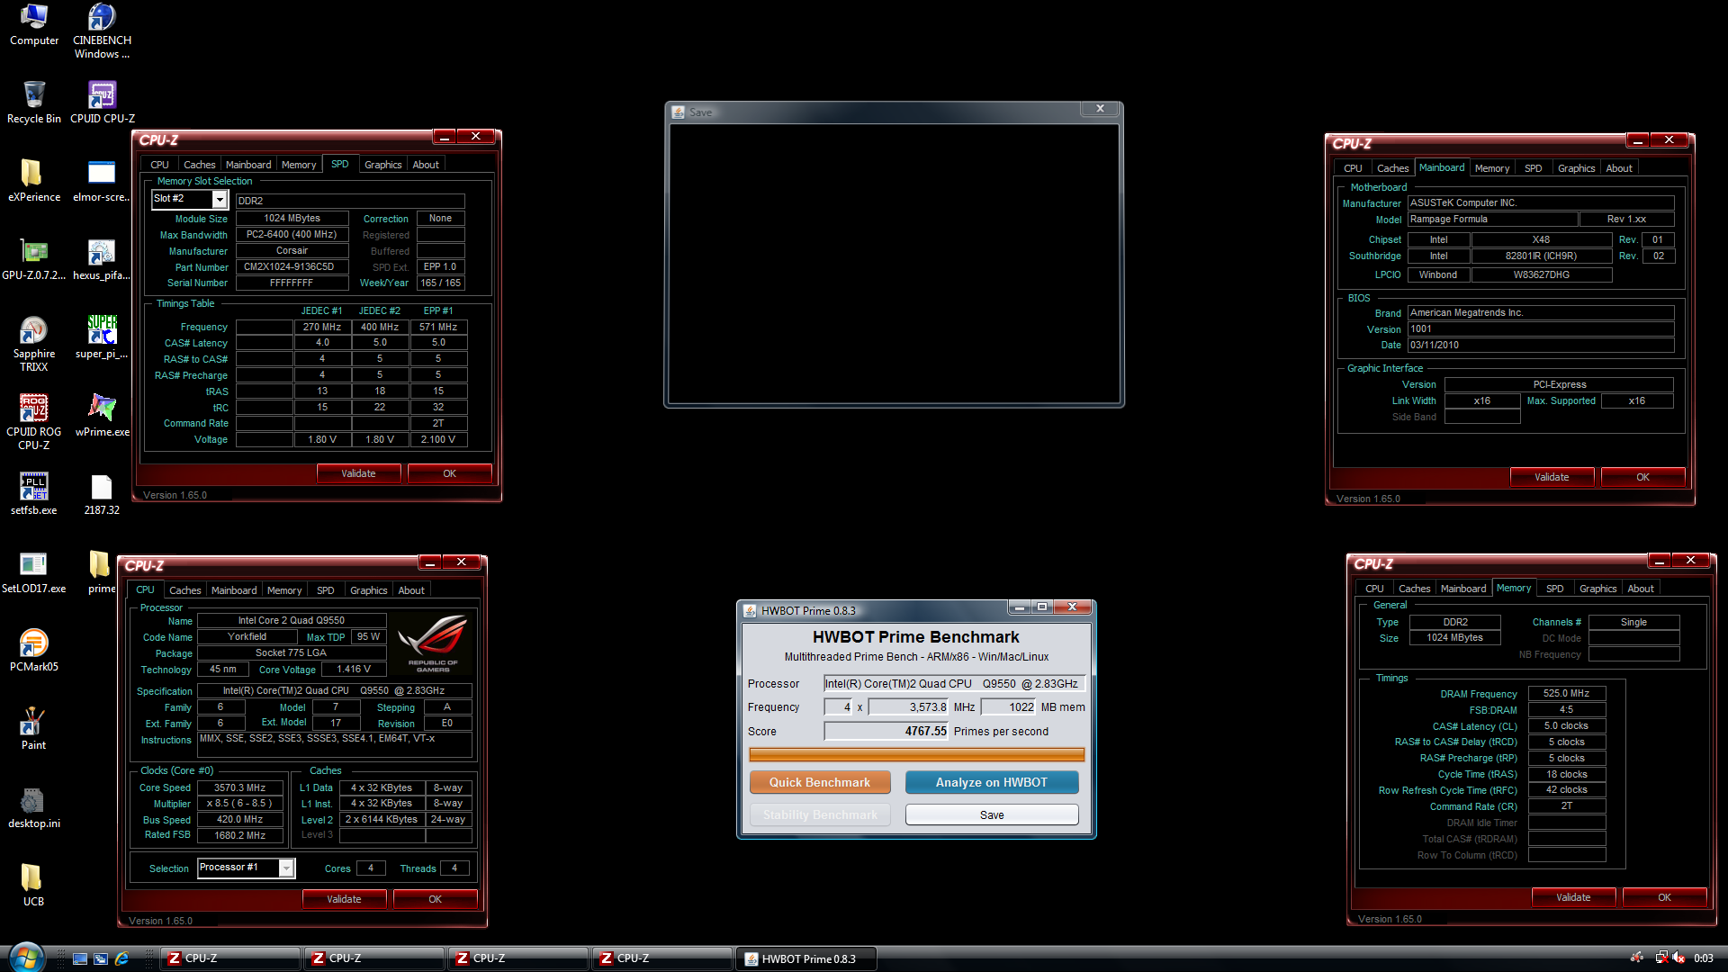Launch super_pi desktop icon

102,337
